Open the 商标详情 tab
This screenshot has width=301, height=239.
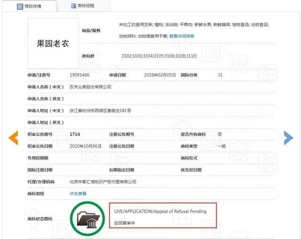coord(29,6)
